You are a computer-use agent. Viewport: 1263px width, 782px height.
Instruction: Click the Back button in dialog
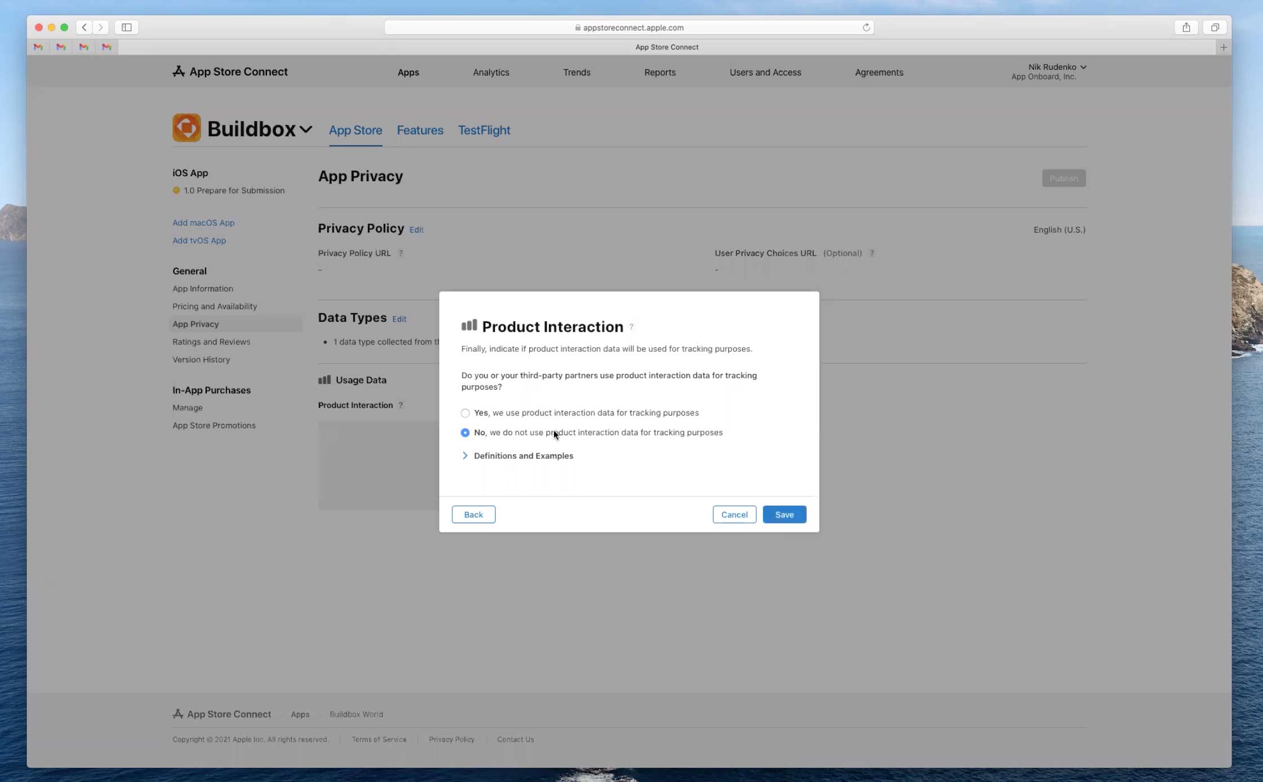click(473, 515)
